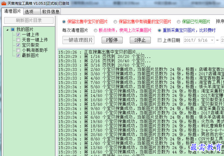Toggle the 我的图片 root checkbox
The image size is (224, 156).
(x=13, y=29)
